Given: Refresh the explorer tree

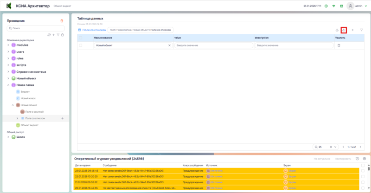Looking at the screenshot, I should 49,35.
